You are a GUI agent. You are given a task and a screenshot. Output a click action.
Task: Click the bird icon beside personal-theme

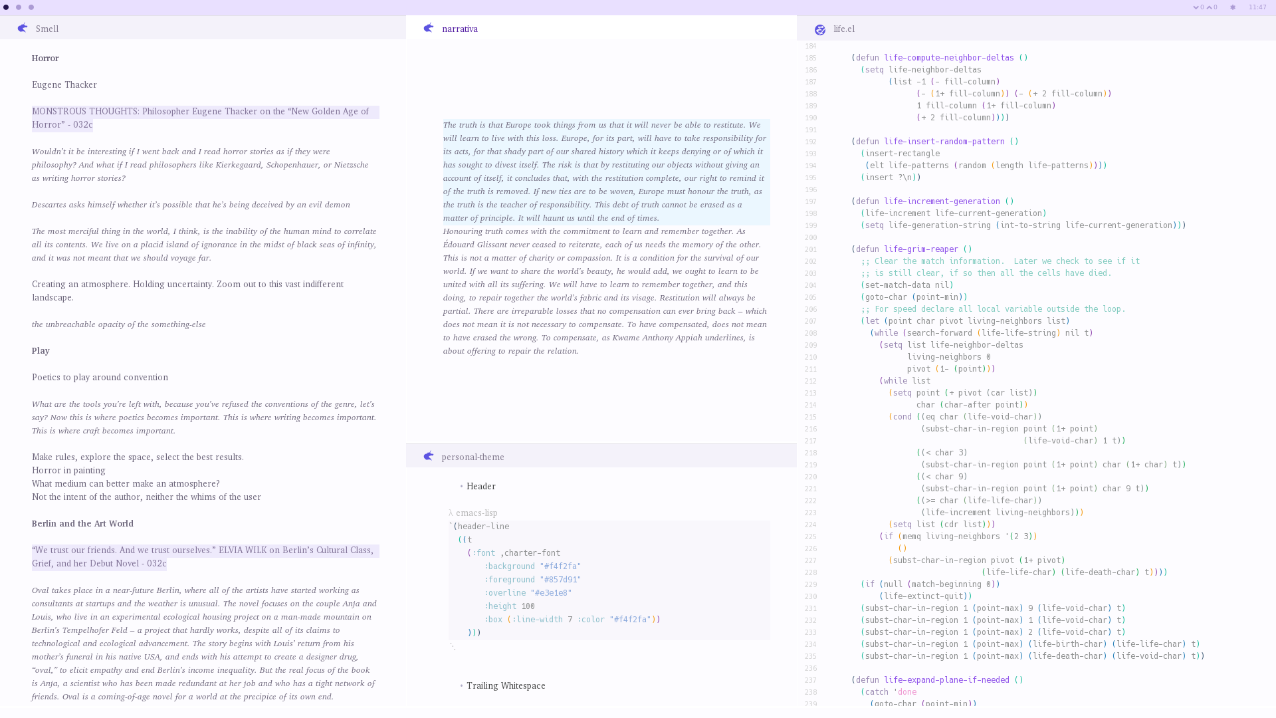click(429, 456)
